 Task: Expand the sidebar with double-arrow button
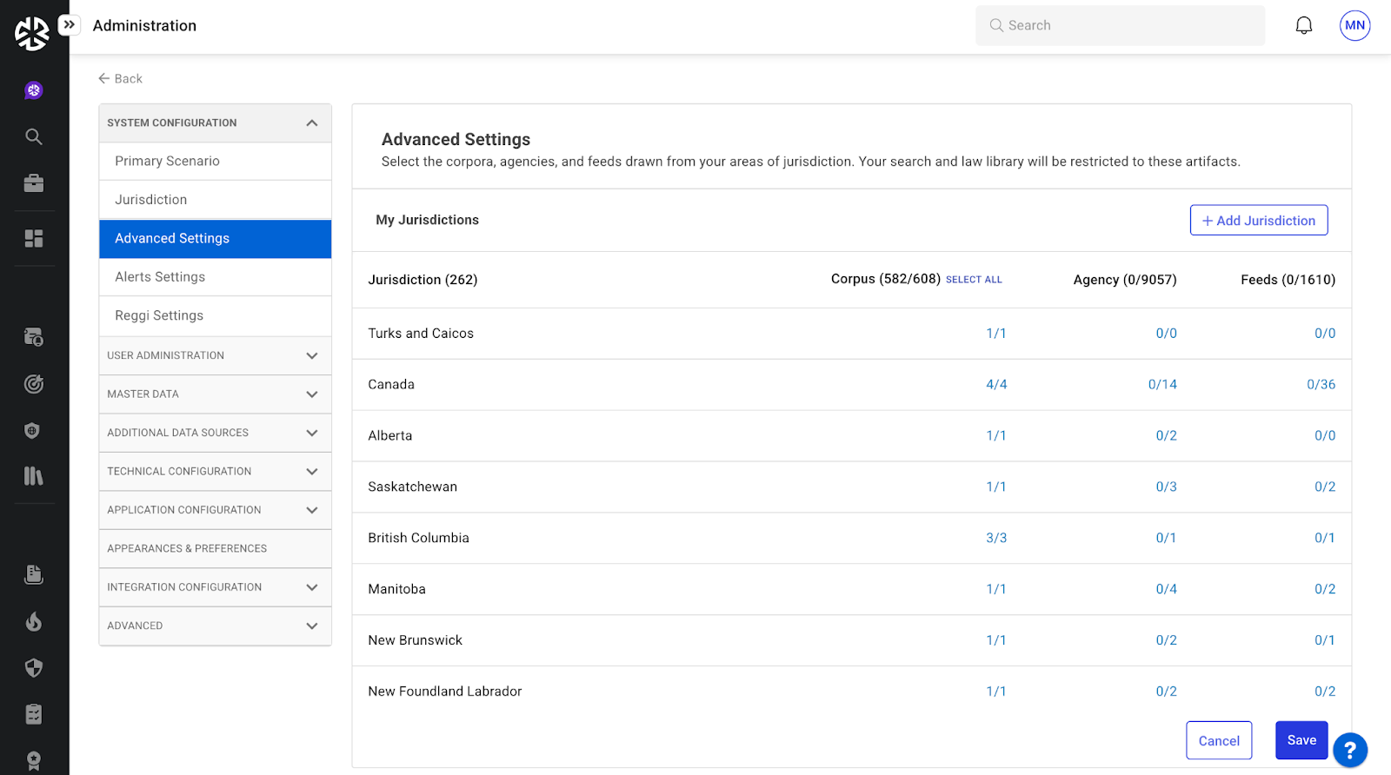click(x=70, y=25)
